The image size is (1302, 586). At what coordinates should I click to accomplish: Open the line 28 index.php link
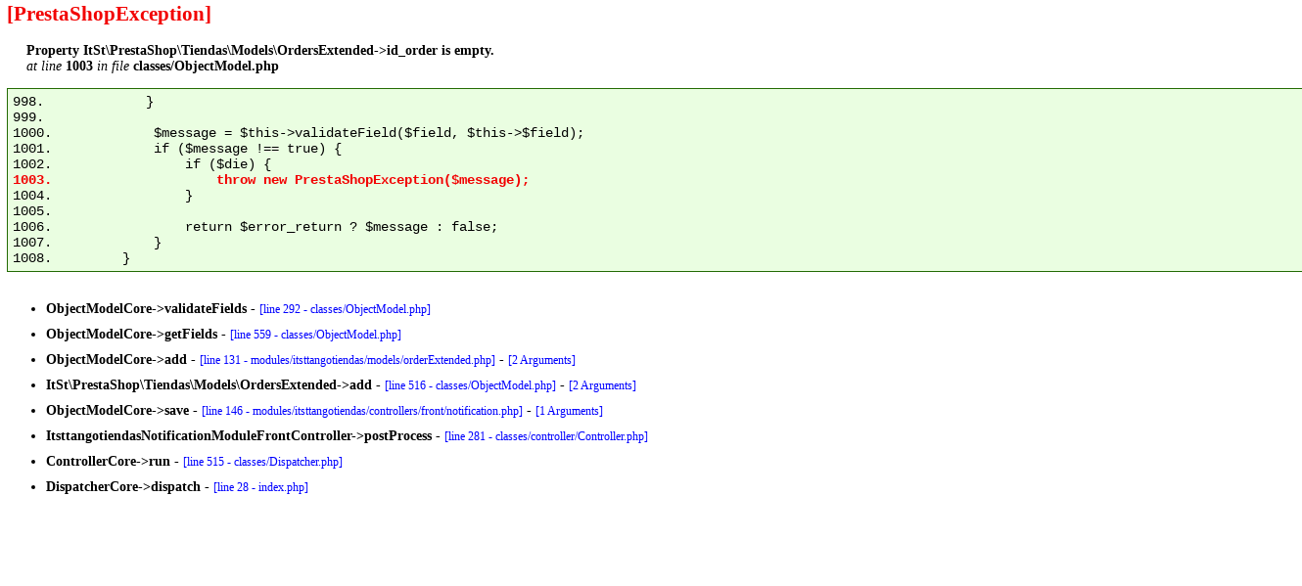pyautogui.click(x=260, y=487)
